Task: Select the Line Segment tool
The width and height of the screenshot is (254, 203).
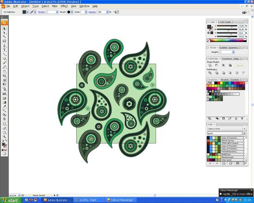Action: click(4, 54)
